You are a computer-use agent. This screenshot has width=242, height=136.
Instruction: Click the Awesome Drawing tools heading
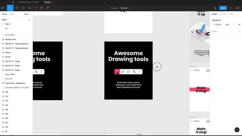[x=129, y=56]
